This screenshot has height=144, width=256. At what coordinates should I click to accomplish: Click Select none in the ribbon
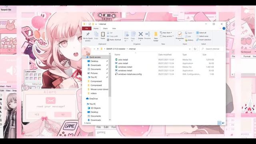(x=202, y=36)
